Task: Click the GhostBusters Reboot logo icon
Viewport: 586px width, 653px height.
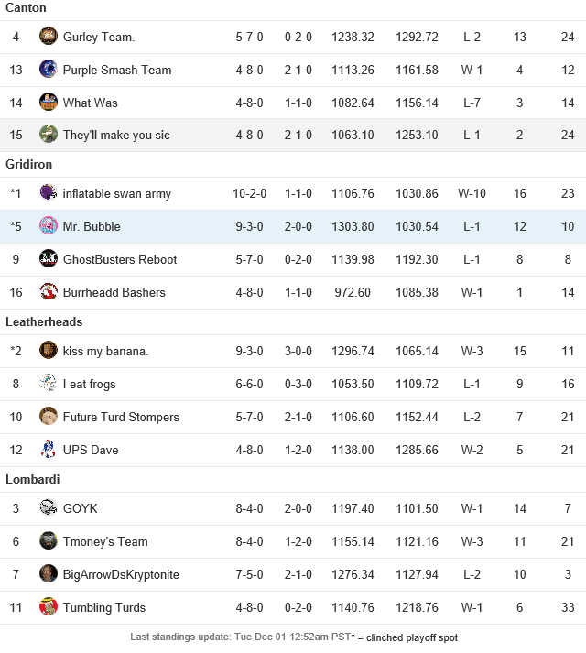Action: pos(49,258)
